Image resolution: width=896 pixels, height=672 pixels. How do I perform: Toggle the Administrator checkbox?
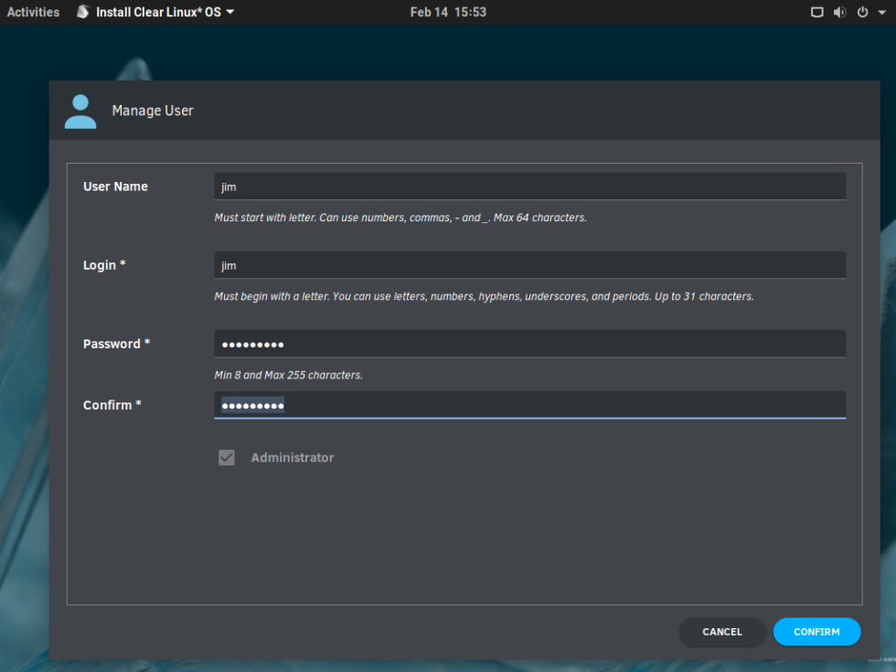[x=227, y=457]
